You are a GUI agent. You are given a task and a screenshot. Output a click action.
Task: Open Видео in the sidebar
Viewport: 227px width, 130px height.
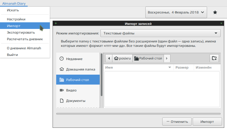pos(78,90)
